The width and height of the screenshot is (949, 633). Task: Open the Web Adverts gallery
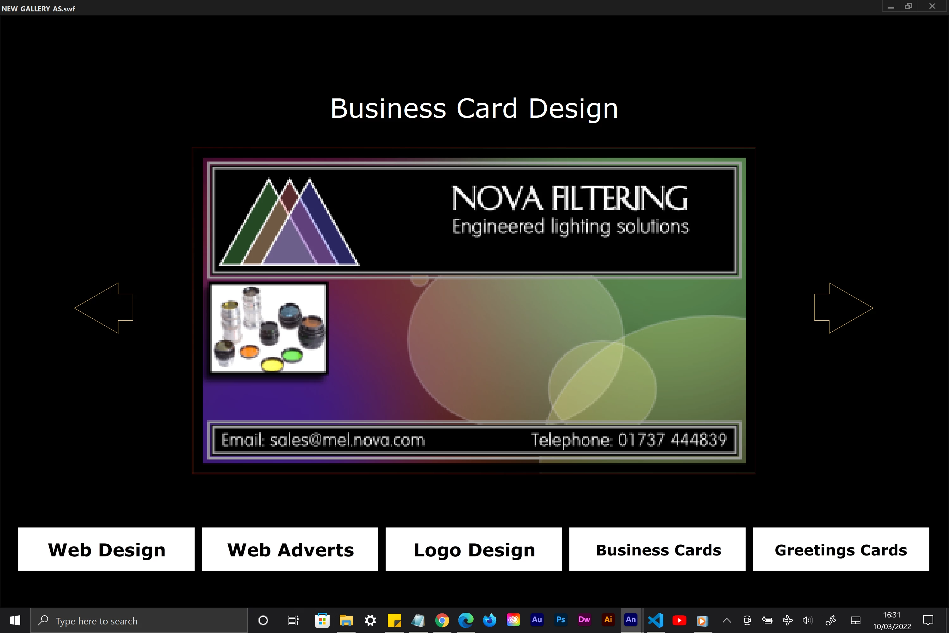(290, 549)
